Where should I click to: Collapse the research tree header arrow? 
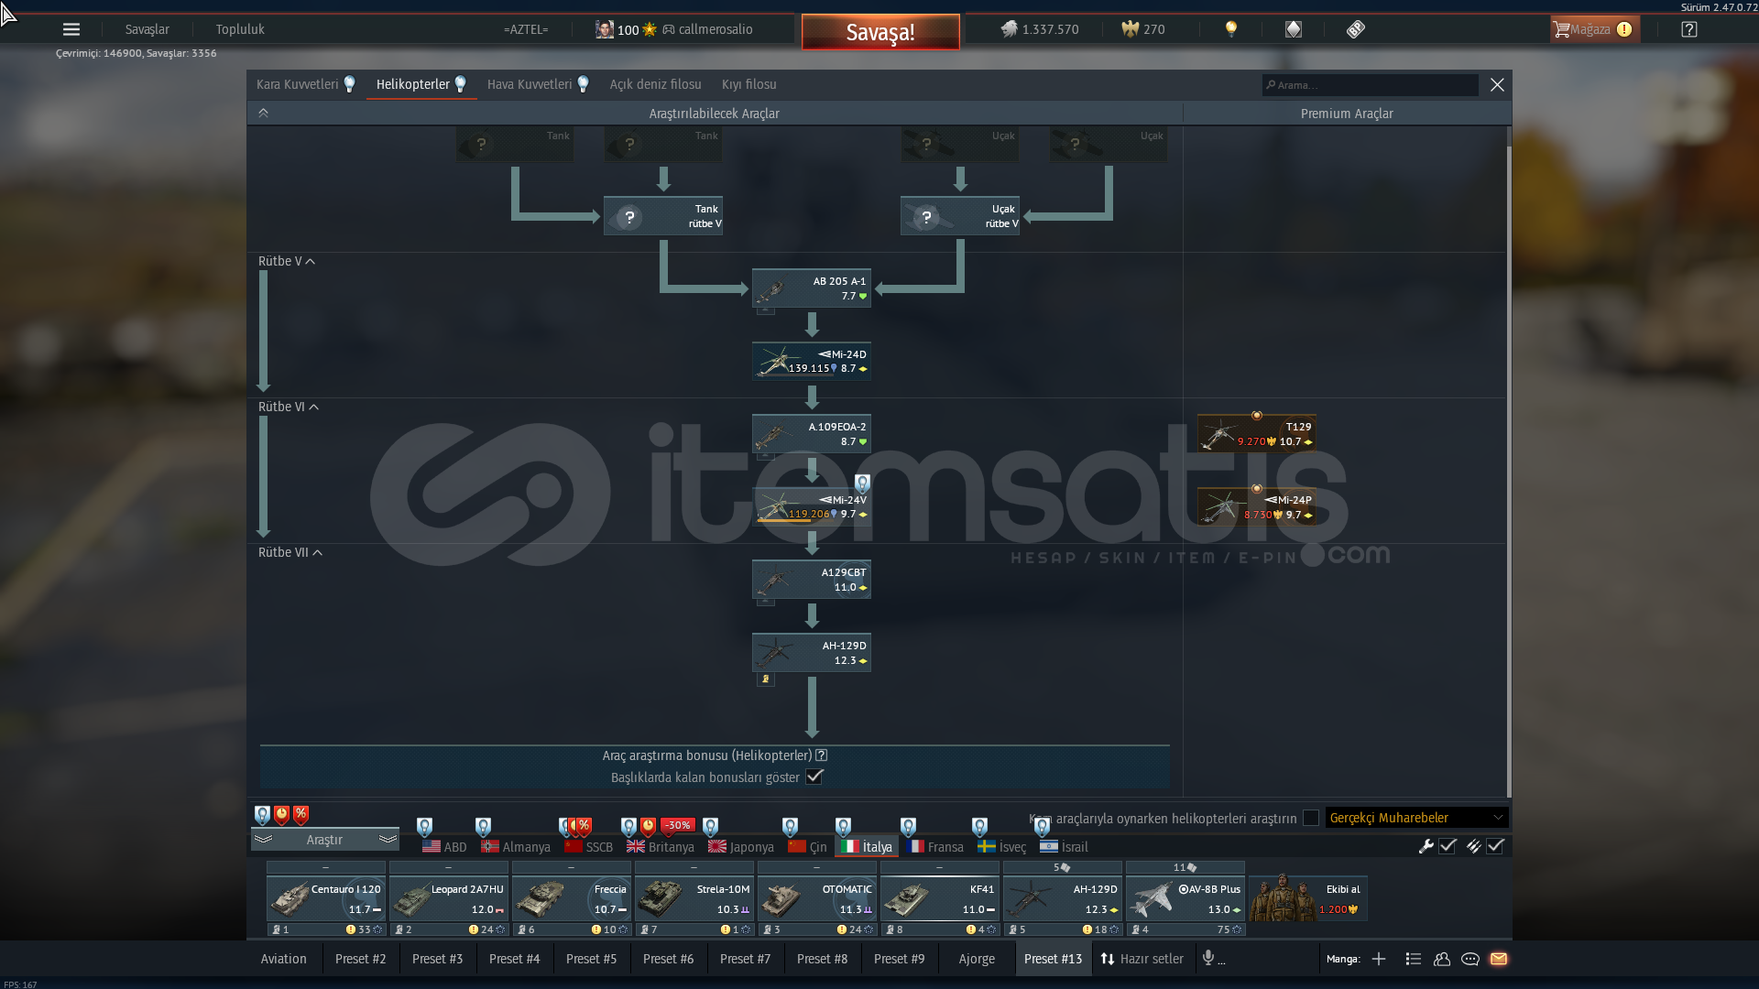pyautogui.click(x=263, y=113)
